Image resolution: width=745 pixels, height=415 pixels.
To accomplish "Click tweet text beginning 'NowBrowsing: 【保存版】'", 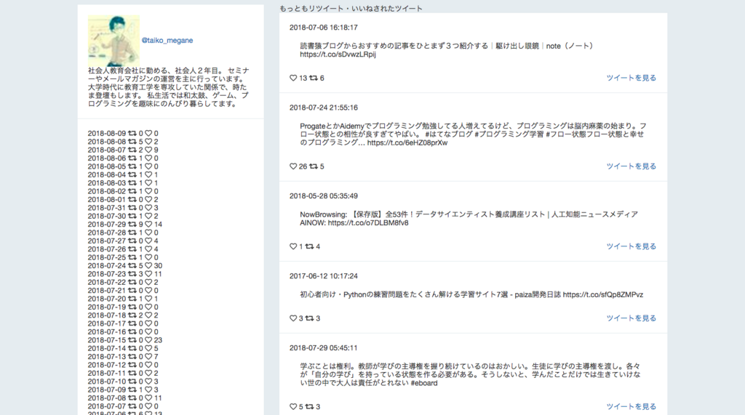I will click(x=469, y=219).
